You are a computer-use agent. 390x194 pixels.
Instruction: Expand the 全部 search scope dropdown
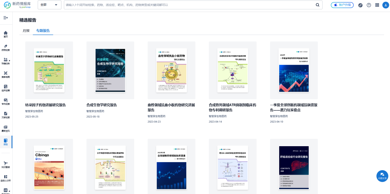tap(49, 5)
